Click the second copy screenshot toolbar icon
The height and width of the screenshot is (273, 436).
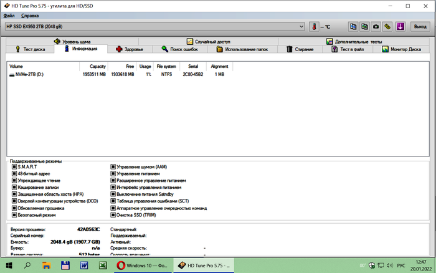tap(364, 27)
